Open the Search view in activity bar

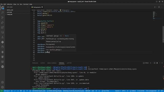click(x=2, y=13)
